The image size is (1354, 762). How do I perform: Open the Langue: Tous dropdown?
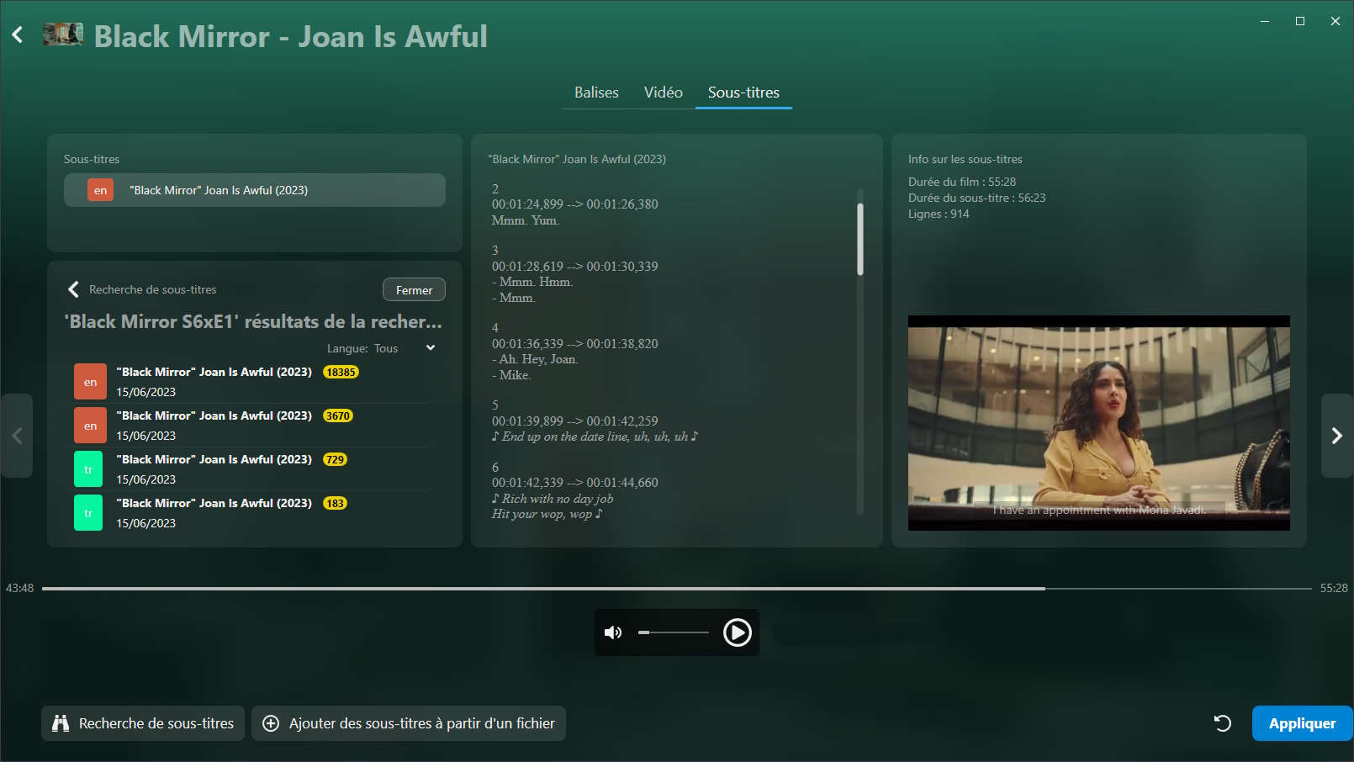[x=381, y=348]
